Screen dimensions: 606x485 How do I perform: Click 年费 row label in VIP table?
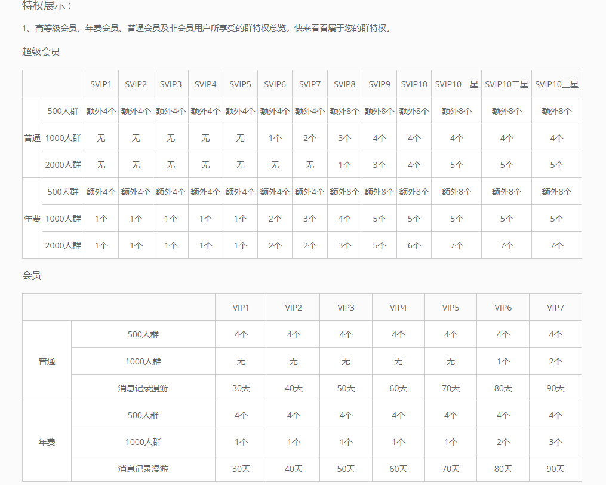click(47, 442)
